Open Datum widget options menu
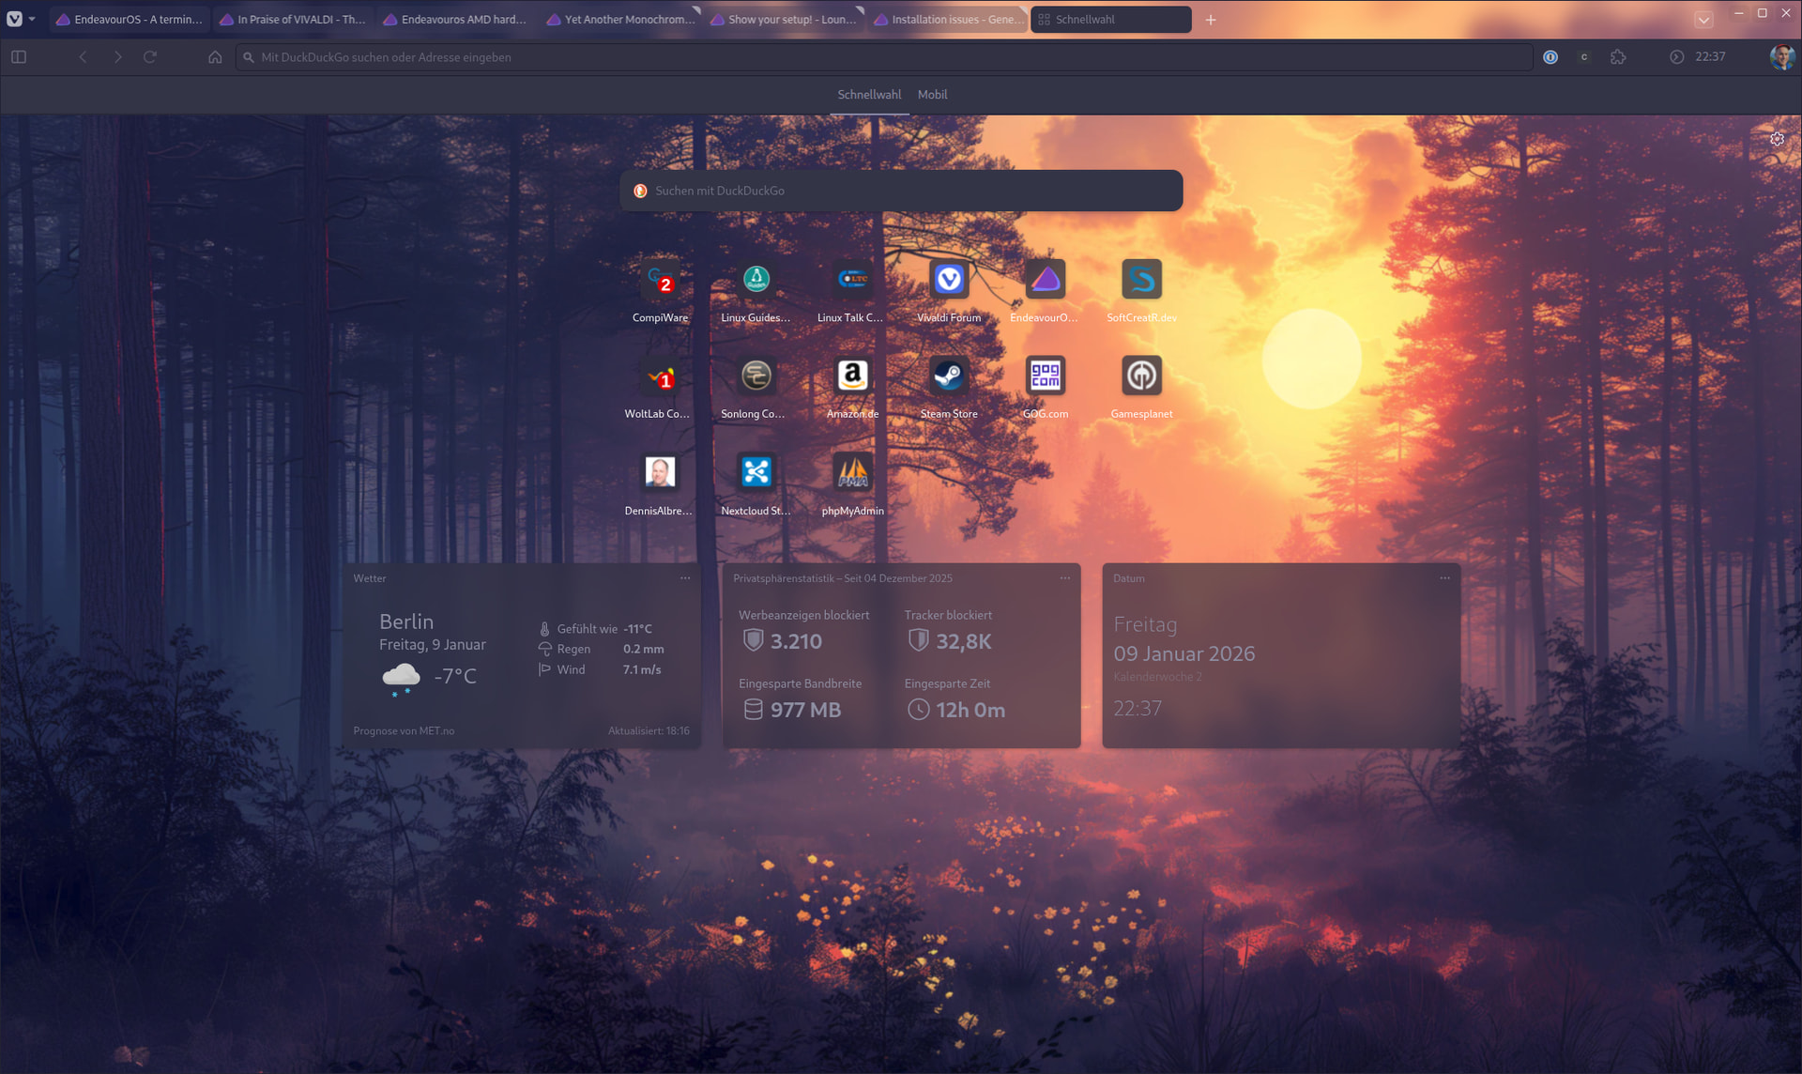The height and width of the screenshot is (1074, 1802). pyautogui.click(x=1444, y=578)
